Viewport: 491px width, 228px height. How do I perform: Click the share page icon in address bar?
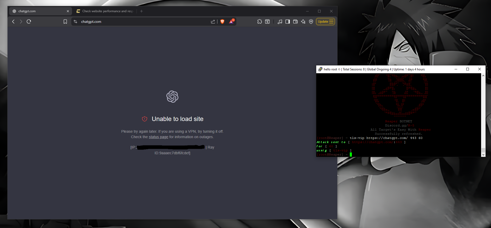click(x=213, y=22)
